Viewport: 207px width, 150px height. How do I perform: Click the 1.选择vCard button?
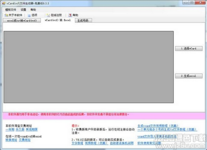pos(189,48)
